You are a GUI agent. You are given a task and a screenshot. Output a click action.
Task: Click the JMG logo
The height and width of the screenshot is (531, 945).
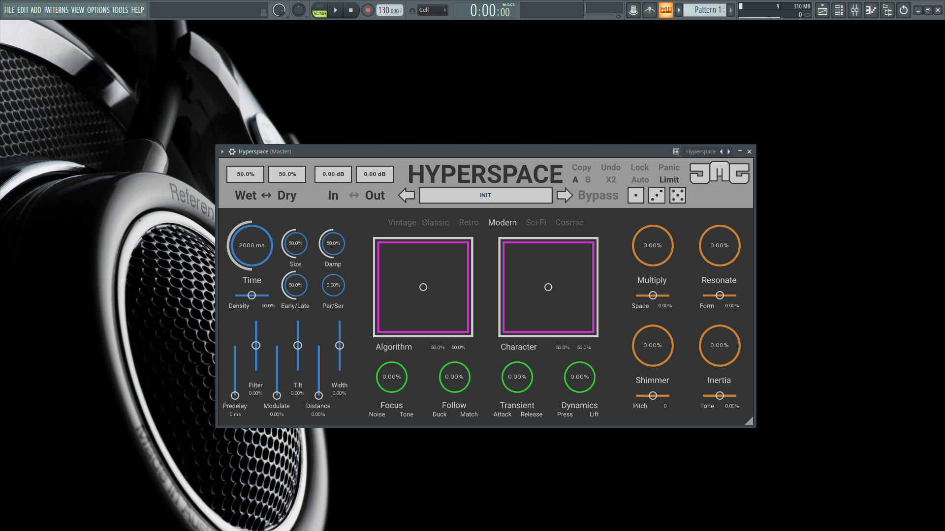pyautogui.click(x=719, y=173)
